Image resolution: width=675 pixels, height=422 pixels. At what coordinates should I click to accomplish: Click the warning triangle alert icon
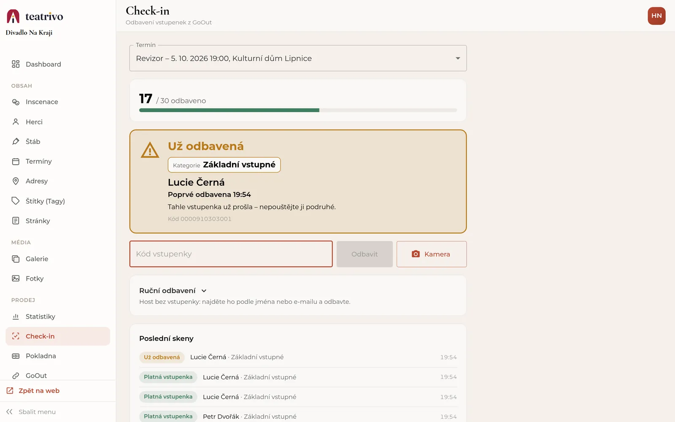click(150, 150)
